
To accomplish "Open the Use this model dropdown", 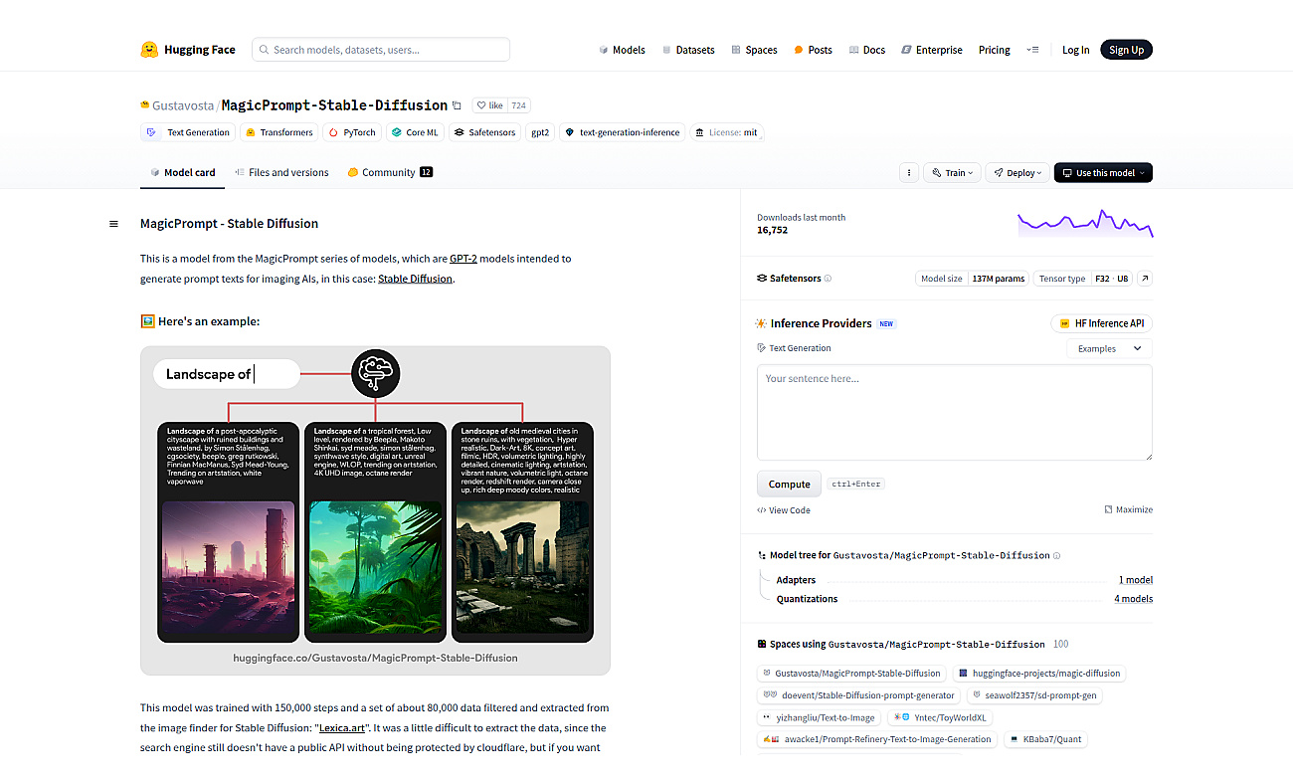I will pyautogui.click(x=1103, y=172).
